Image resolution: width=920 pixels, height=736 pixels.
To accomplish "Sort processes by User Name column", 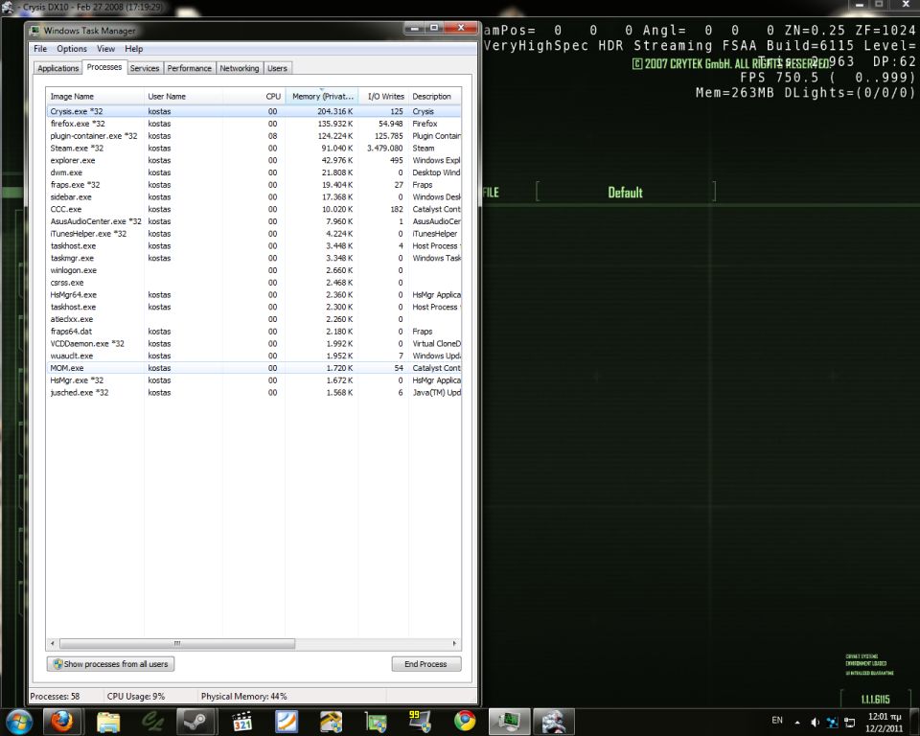I will pyautogui.click(x=183, y=96).
